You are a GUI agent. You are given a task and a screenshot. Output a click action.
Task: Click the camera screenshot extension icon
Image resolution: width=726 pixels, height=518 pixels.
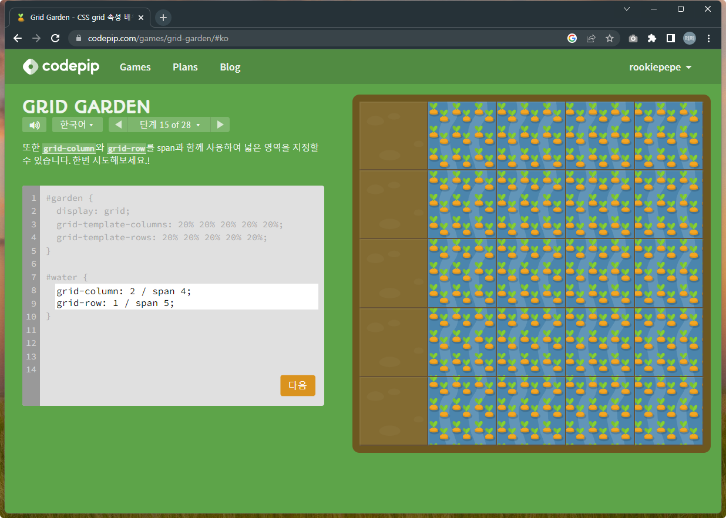click(633, 38)
